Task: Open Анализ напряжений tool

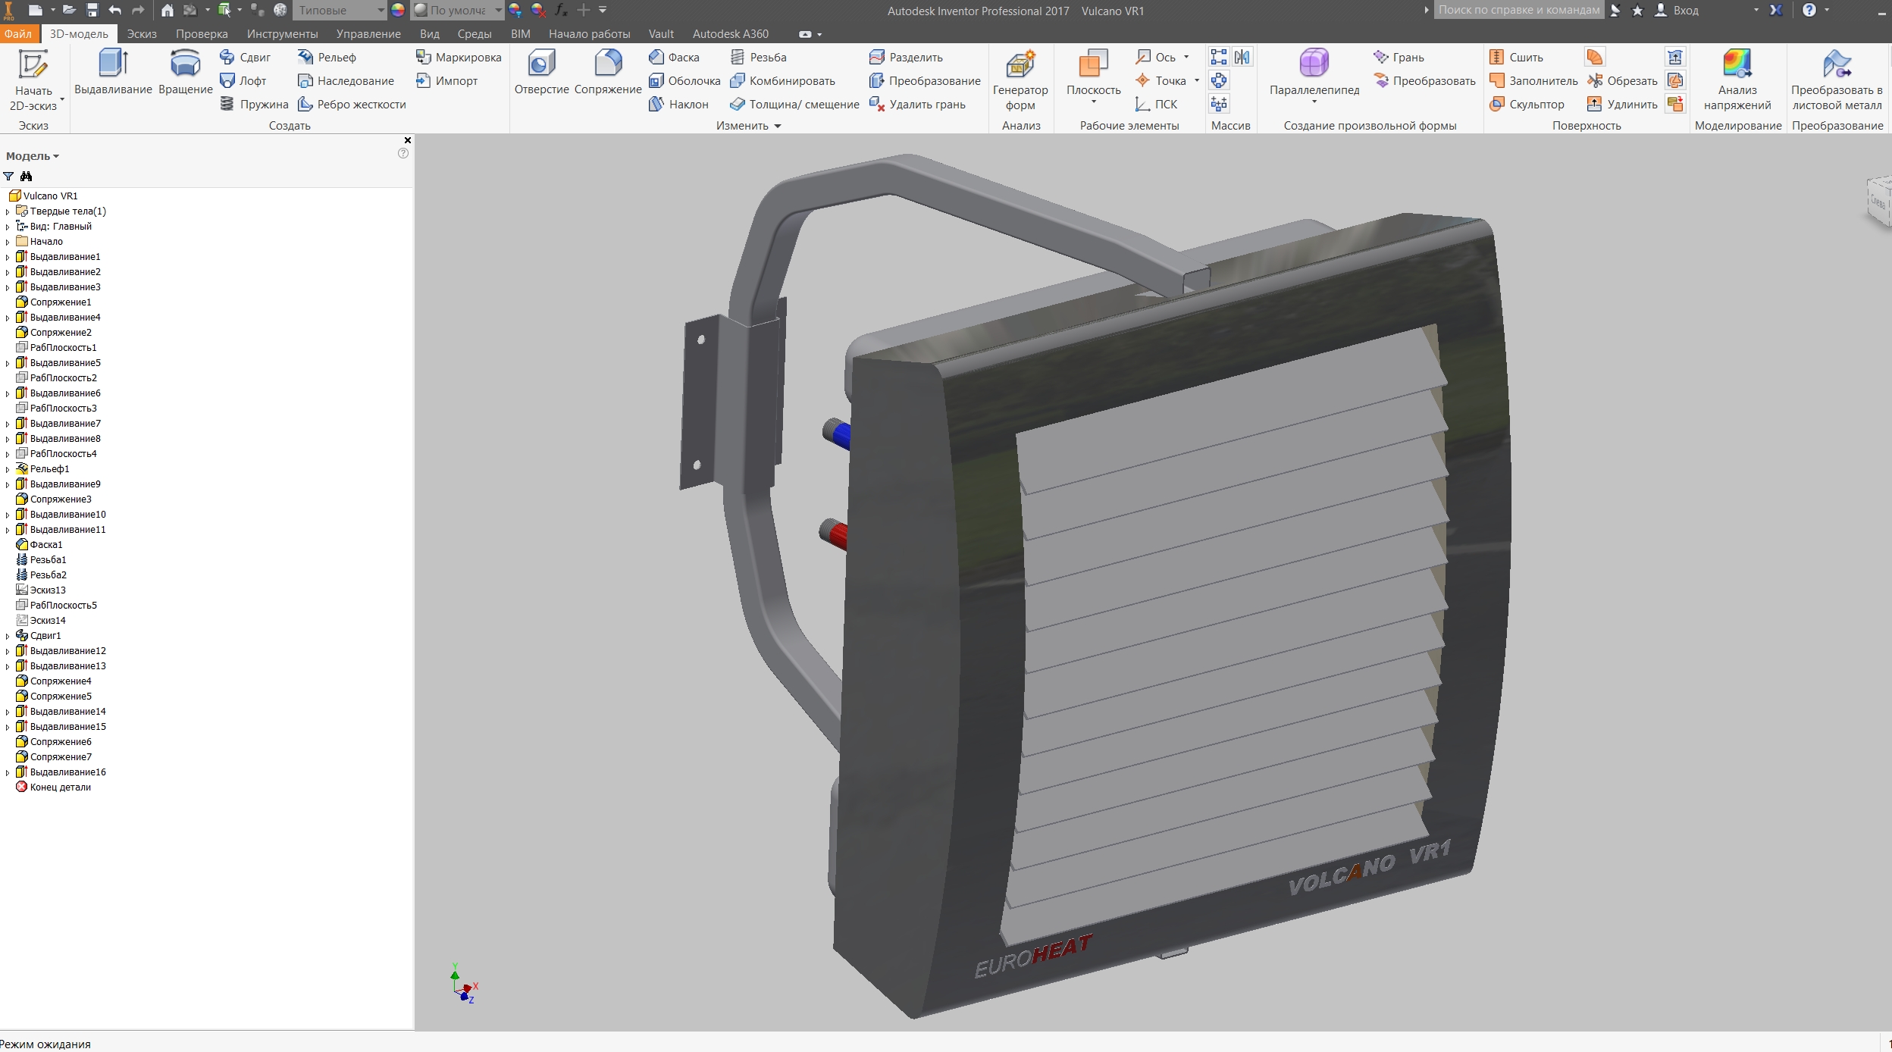Action: click(1737, 80)
